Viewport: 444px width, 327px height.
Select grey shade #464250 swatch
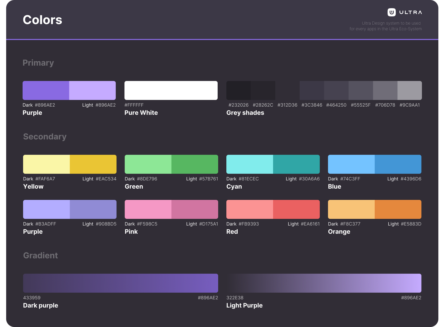coord(336,90)
